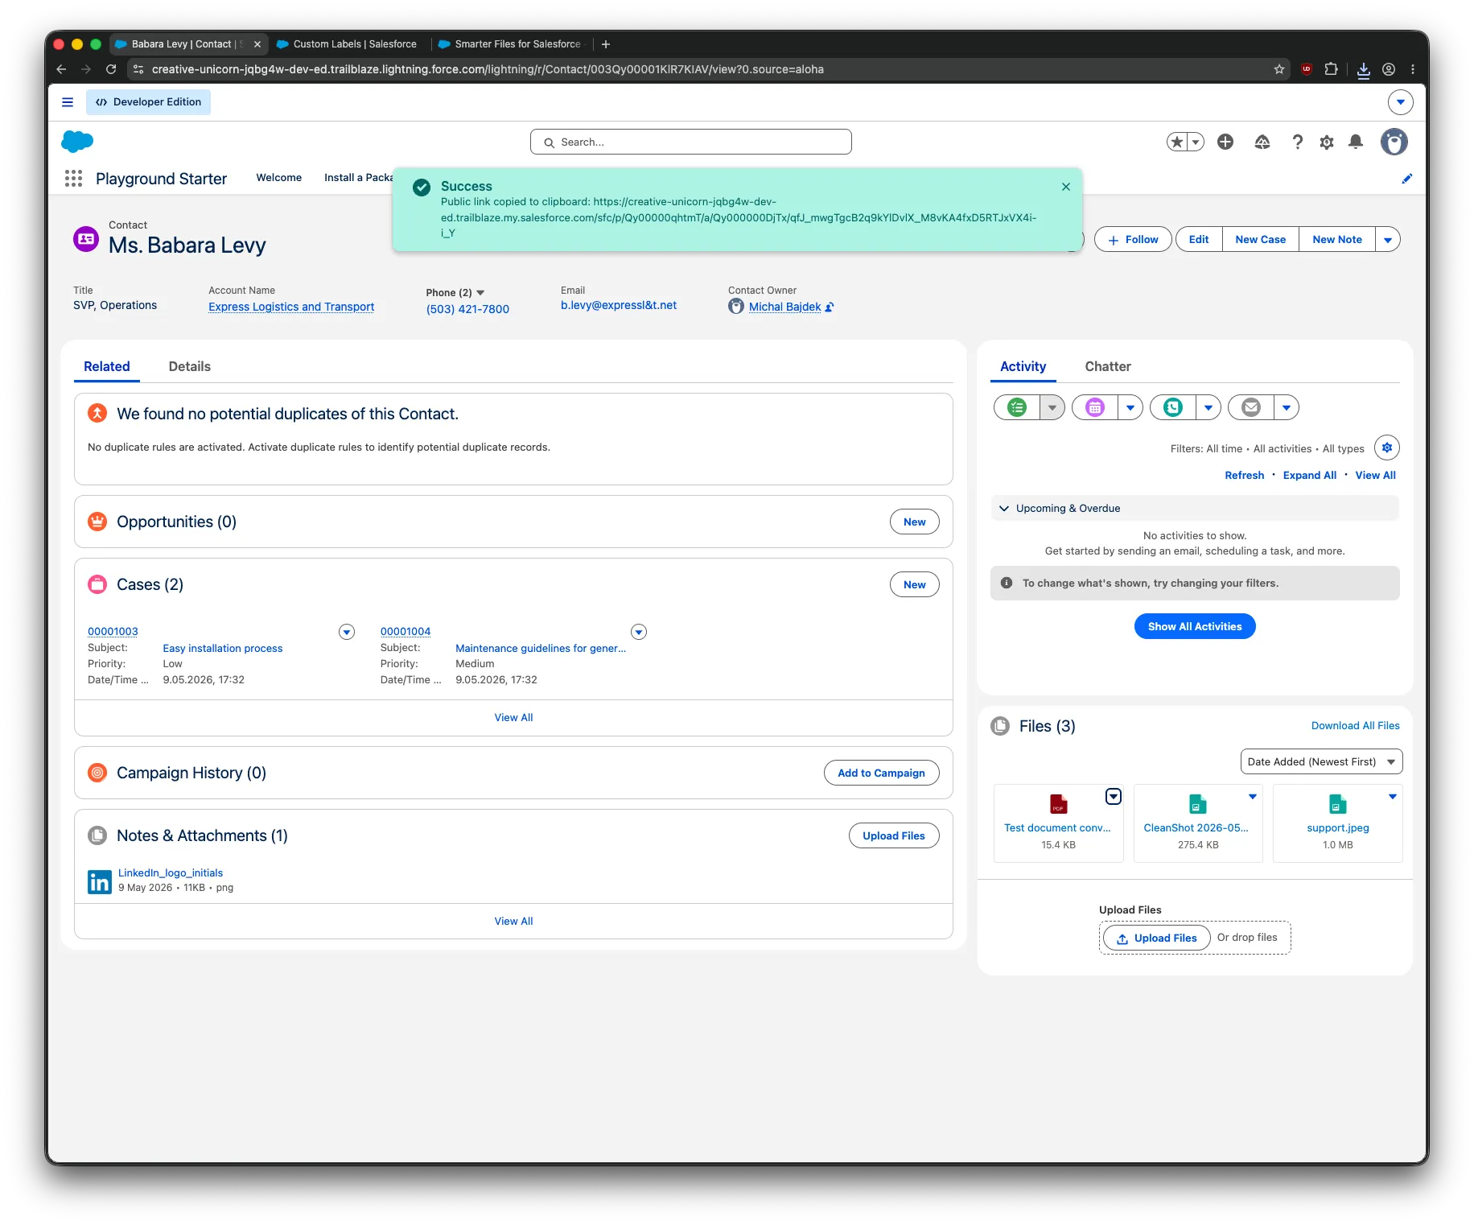This screenshot has width=1474, height=1225.
Task: Click the support.jpeg file icon
Action: [x=1338, y=804]
